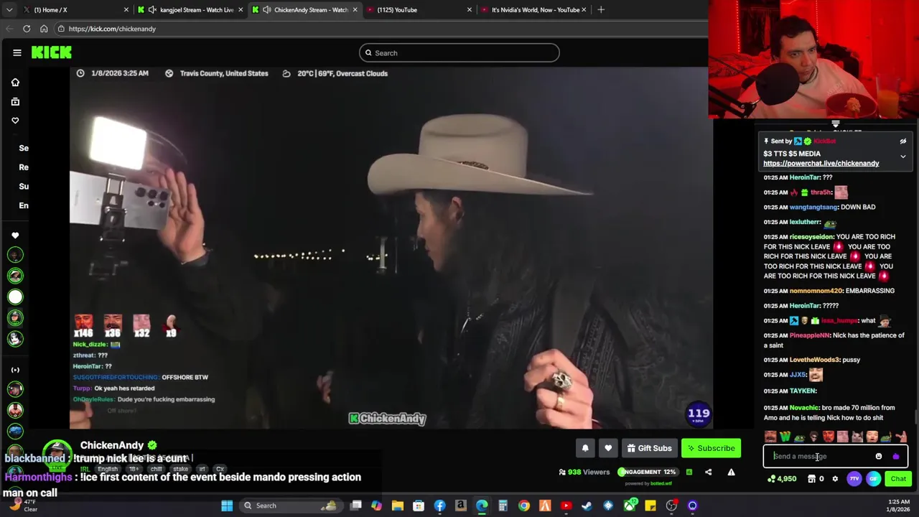Viewport: 919px width, 517px height.
Task: Open the Windows Start menu
Action: 227,506
